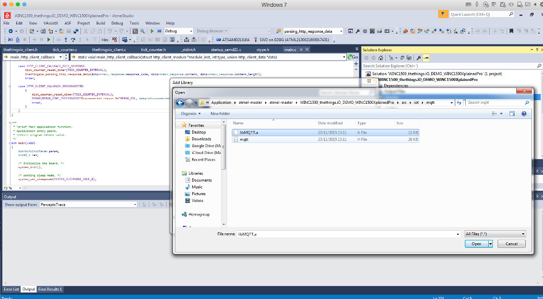Open the File name history dropdown arrow
Viewport: 543px width, 299px height.
point(458,234)
